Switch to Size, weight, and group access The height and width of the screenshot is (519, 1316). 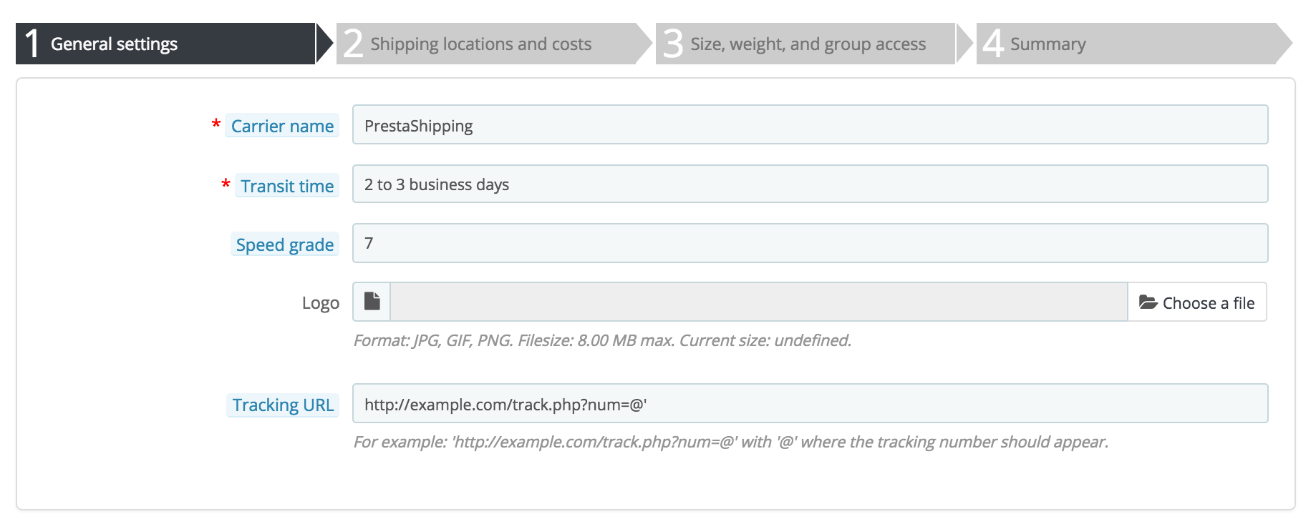coord(808,44)
